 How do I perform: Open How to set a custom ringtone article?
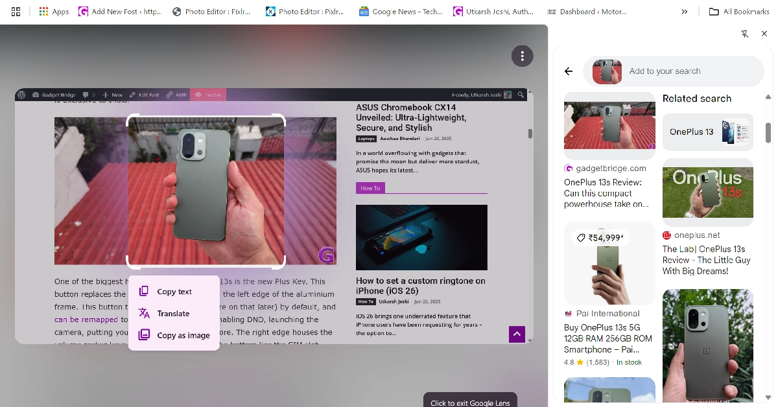[x=421, y=286]
